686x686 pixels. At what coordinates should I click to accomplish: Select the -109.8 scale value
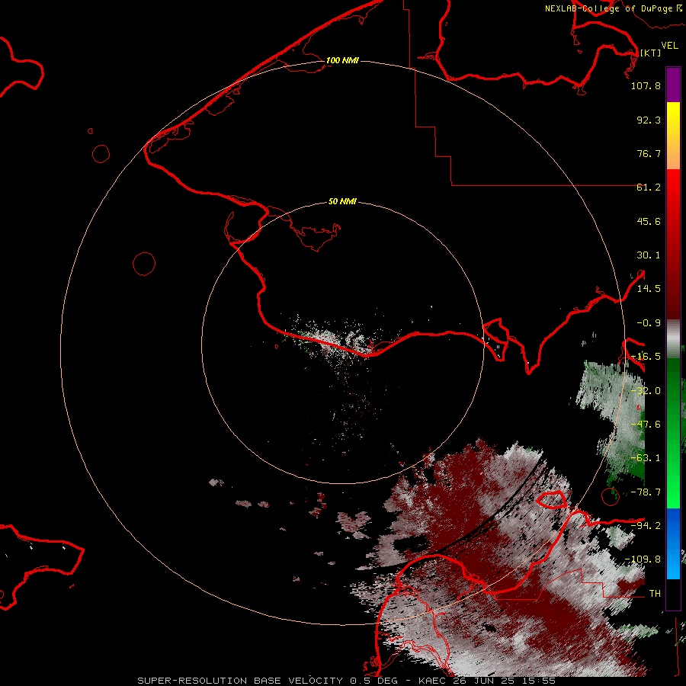(x=643, y=559)
